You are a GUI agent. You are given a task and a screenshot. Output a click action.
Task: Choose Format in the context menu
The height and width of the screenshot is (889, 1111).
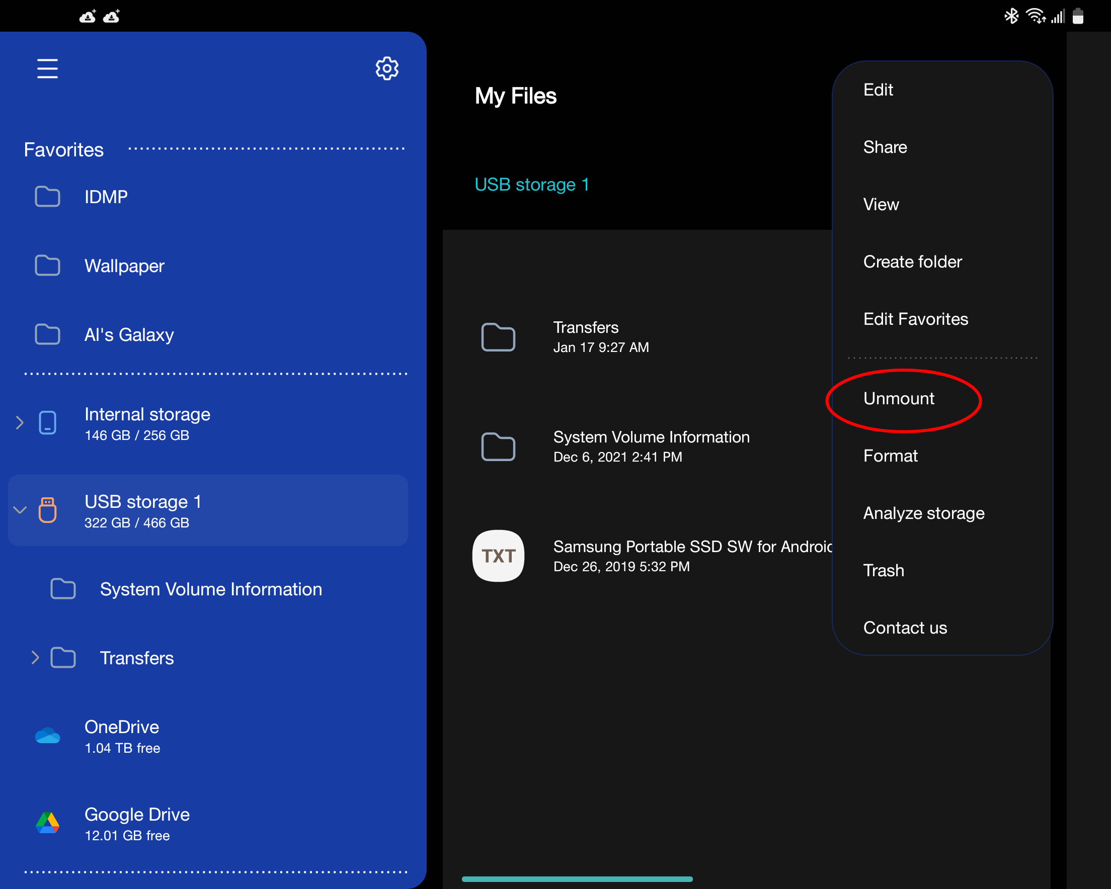coord(890,456)
